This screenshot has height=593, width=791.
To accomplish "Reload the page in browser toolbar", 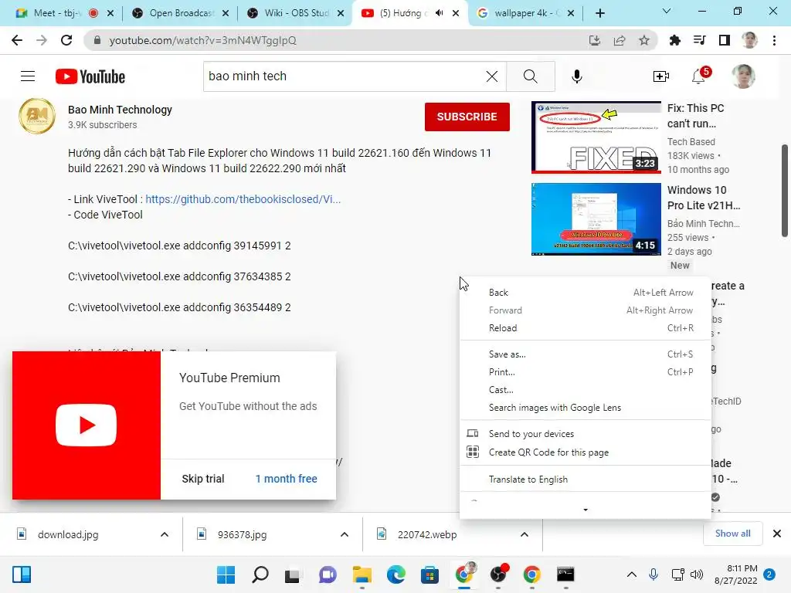I will (66, 40).
